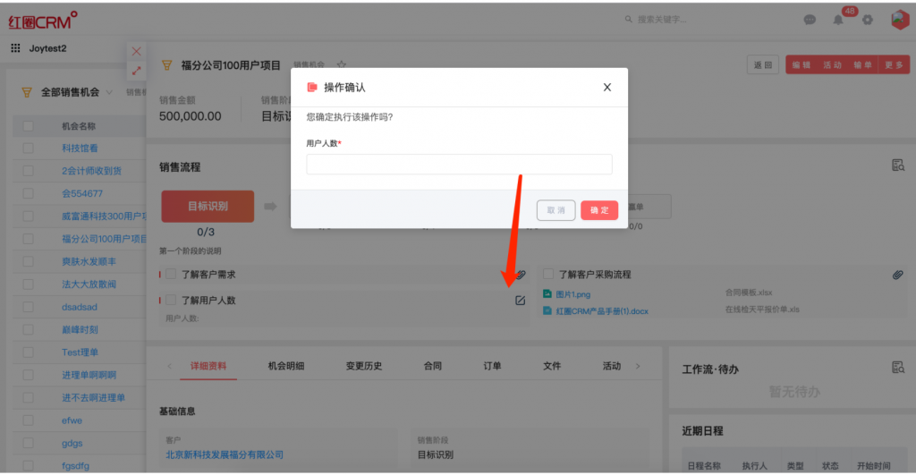Click the 用户人数 input field
The width and height of the screenshot is (916, 475).
[459, 165]
